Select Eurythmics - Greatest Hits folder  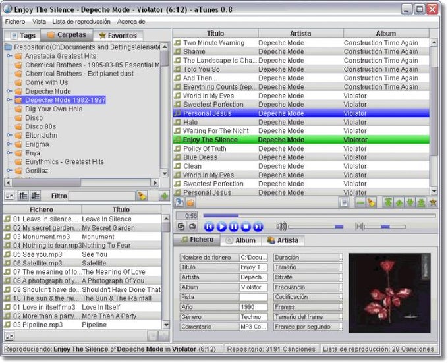click(x=65, y=161)
